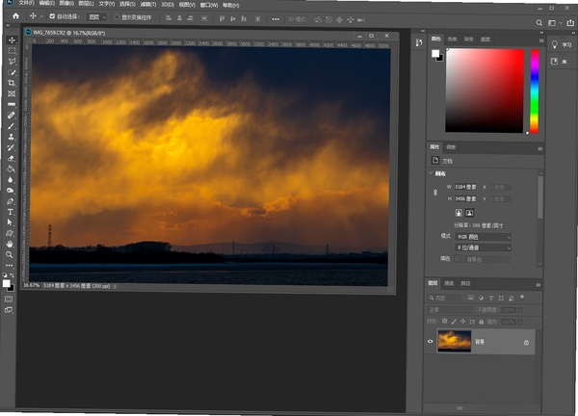The width and height of the screenshot is (578, 416).
Task: Select the Horizontal Type tool
Action: tap(11, 212)
